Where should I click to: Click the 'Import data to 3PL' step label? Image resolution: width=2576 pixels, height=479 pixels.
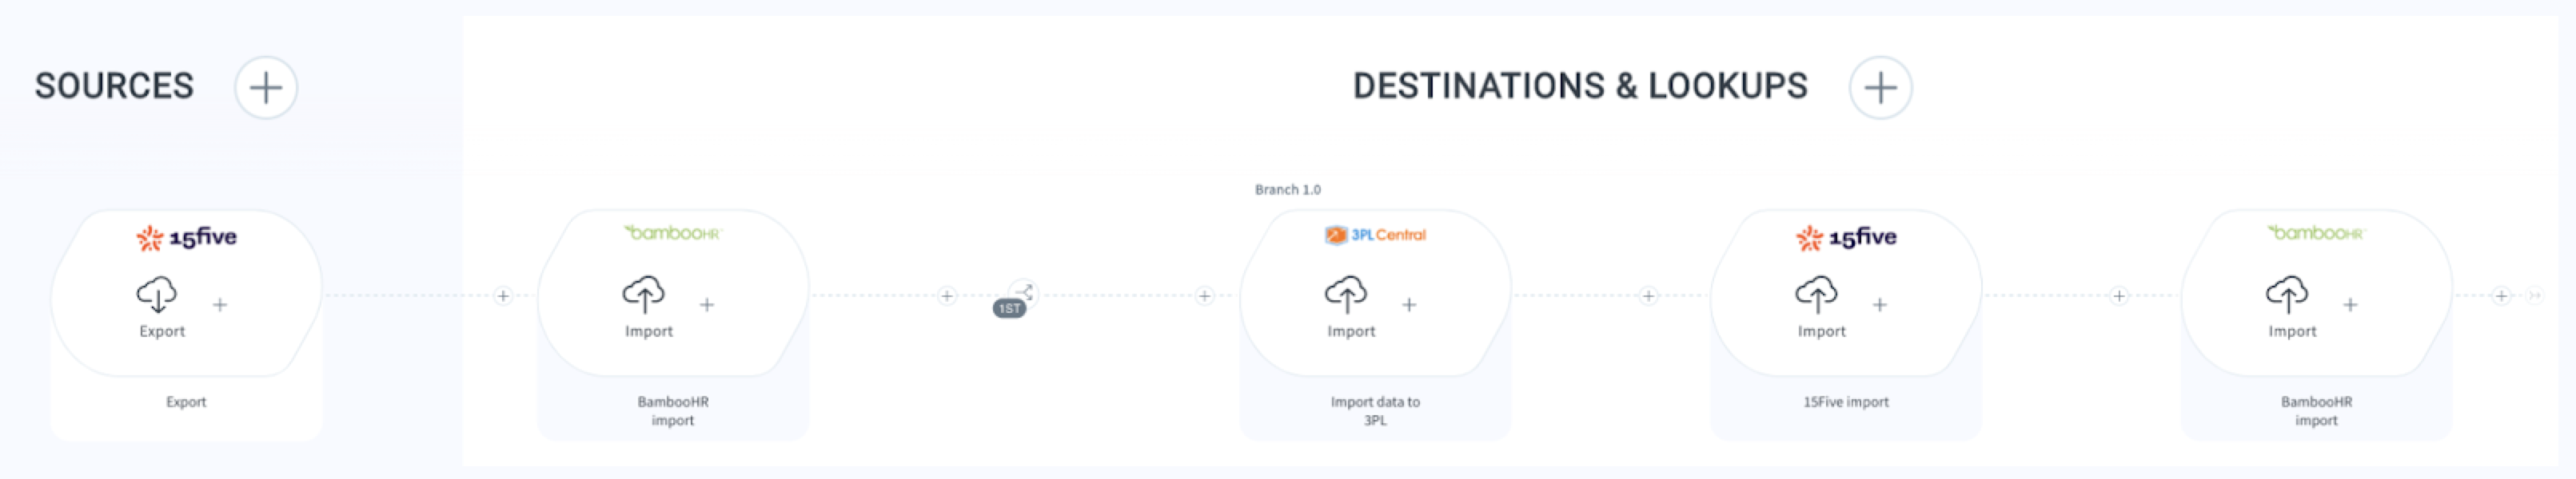[x=1375, y=411]
